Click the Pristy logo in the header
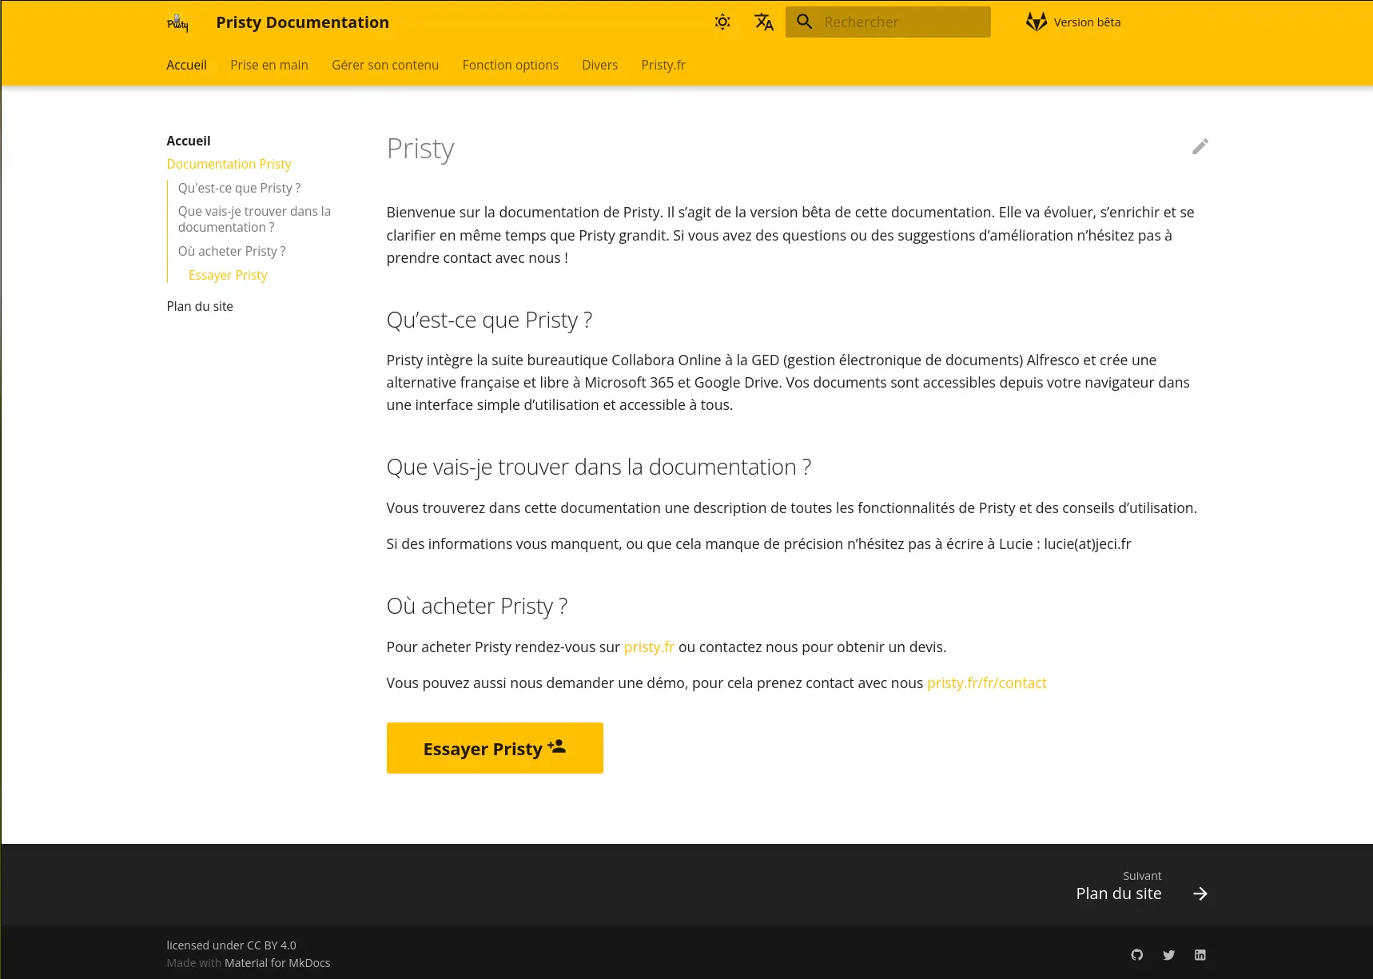 click(x=177, y=22)
